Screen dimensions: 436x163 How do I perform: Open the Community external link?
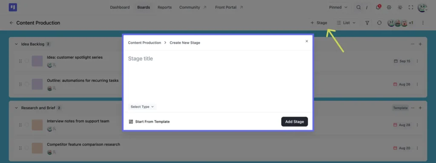click(193, 7)
